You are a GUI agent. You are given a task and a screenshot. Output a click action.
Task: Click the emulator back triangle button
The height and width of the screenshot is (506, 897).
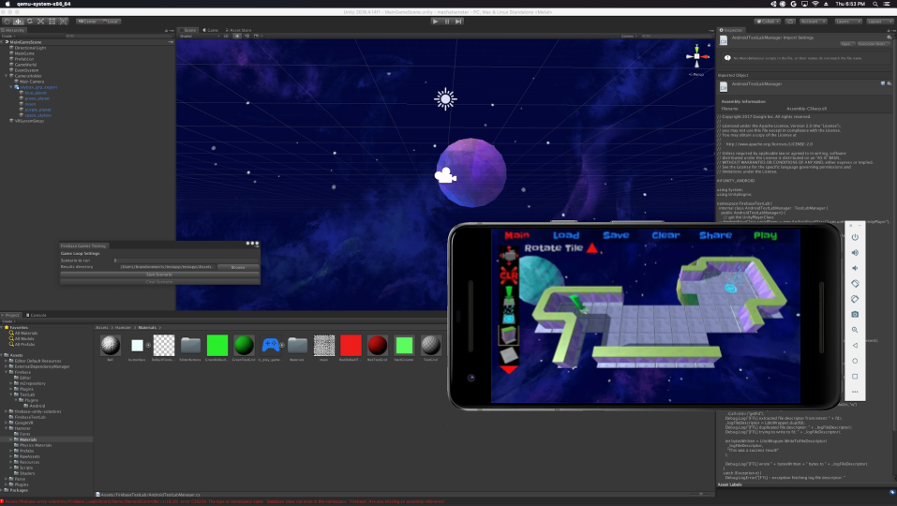point(855,345)
